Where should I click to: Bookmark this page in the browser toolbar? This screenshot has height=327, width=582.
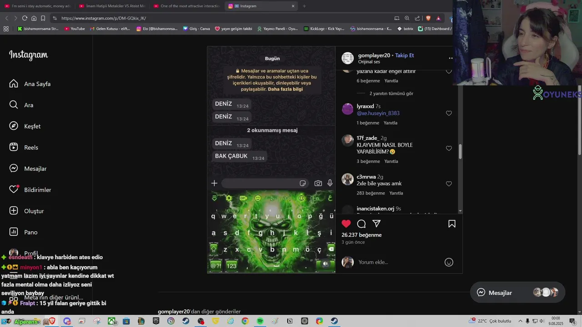pos(43,18)
